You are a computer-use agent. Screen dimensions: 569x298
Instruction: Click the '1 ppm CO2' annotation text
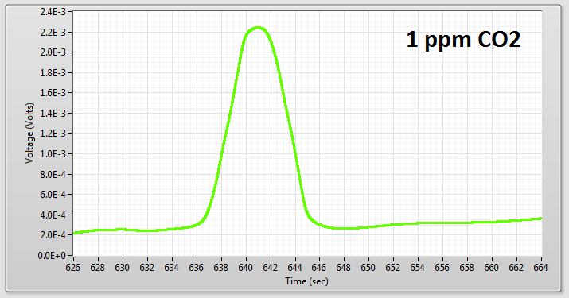(463, 40)
